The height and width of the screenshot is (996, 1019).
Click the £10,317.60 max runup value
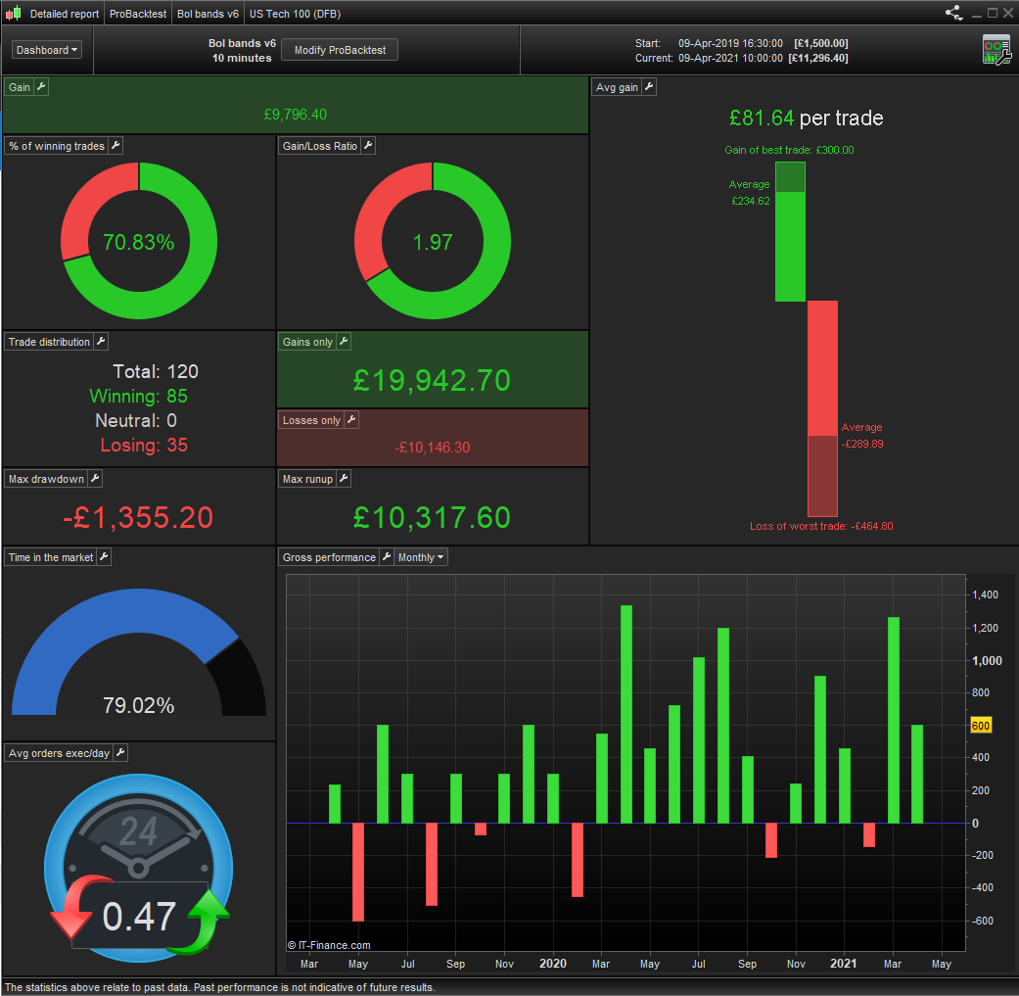click(432, 517)
